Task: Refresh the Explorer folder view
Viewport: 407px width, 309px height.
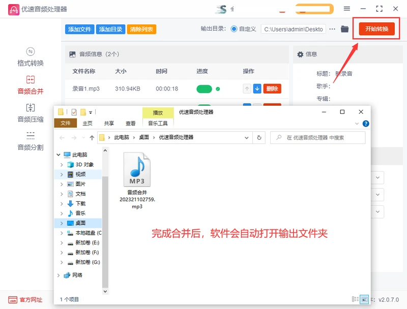Action: [259, 138]
